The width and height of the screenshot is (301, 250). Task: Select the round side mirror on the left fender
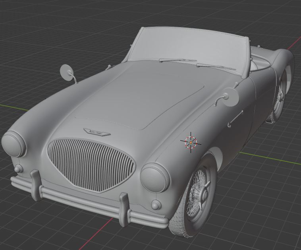67,72
